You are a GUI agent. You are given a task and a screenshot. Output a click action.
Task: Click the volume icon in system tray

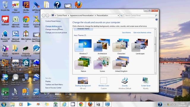[x=175, y=104]
